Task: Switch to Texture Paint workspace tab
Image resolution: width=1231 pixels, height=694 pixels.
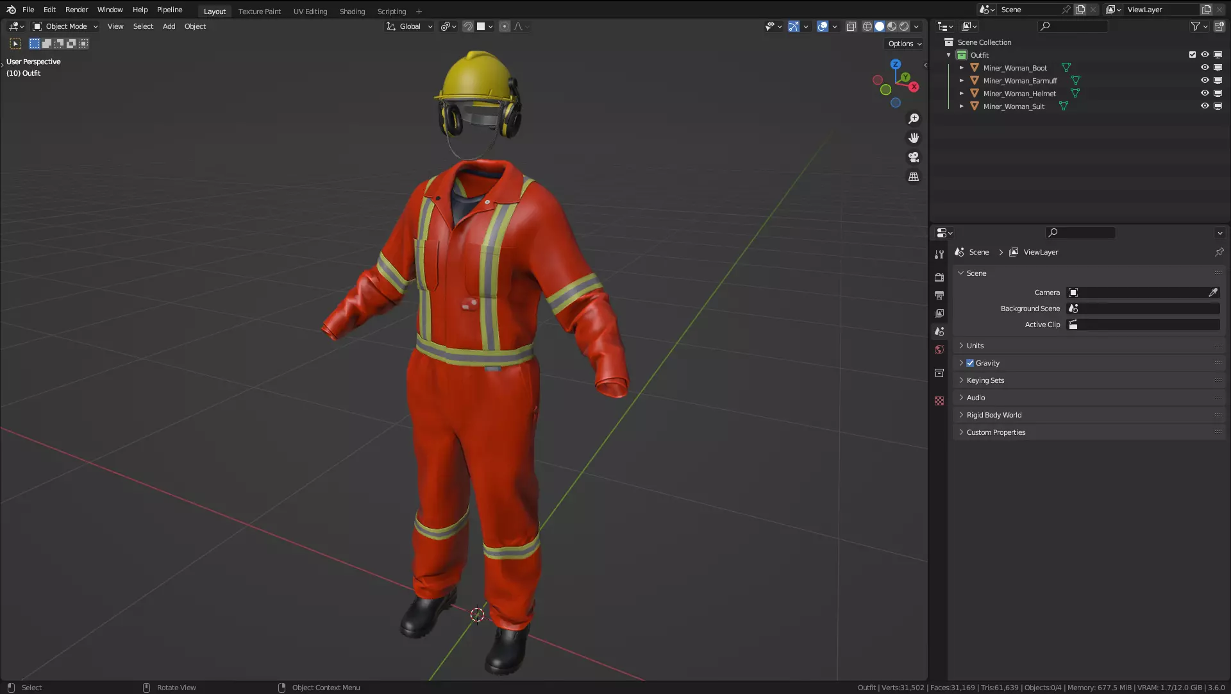Action: tap(259, 11)
